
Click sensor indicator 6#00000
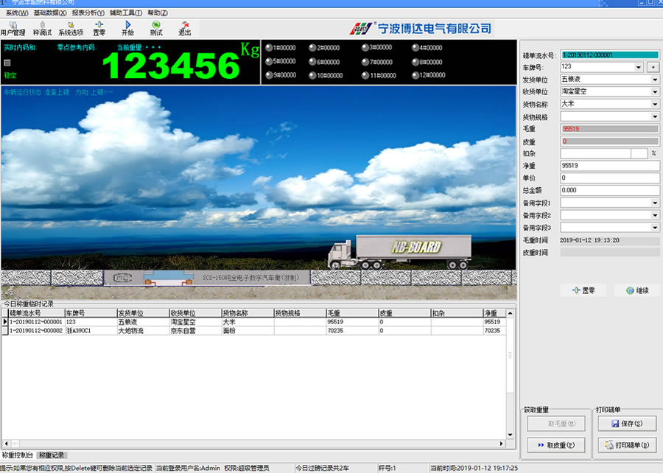click(324, 62)
